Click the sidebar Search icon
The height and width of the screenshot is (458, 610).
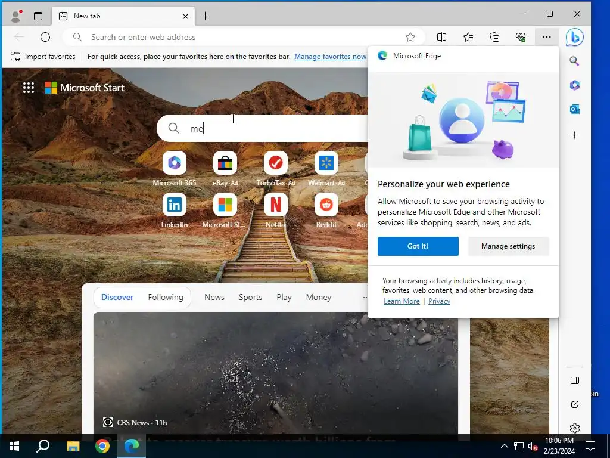(575, 61)
